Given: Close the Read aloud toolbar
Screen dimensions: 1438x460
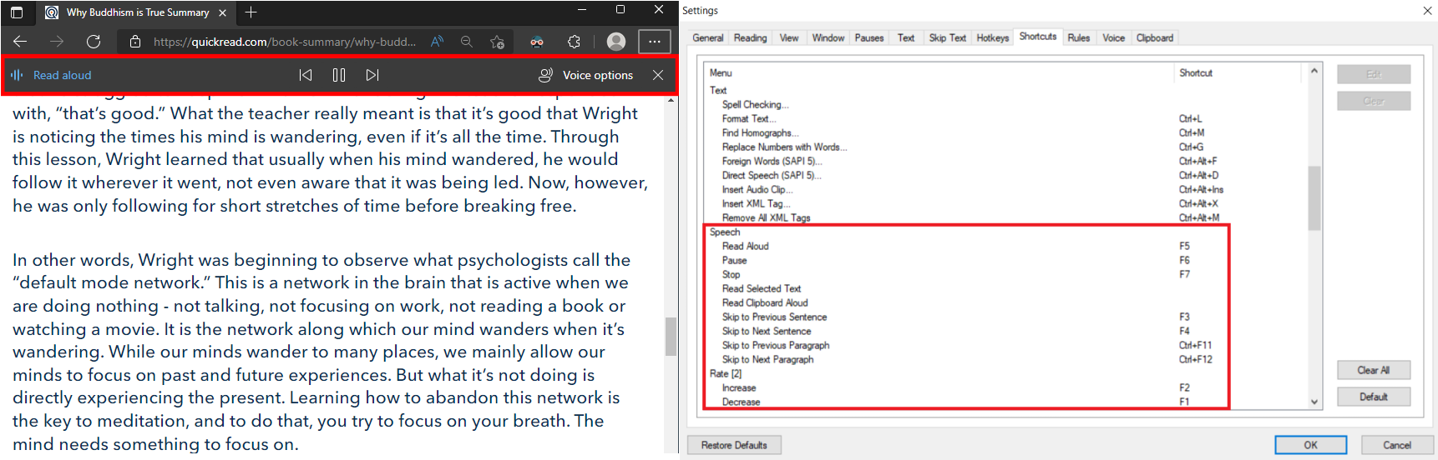Looking at the screenshot, I should (x=658, y=75).
